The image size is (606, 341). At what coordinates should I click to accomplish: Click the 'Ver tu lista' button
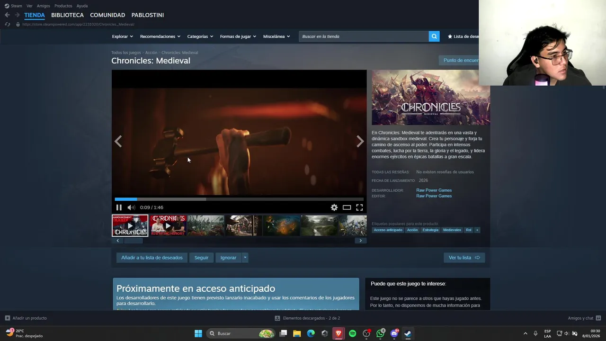click(464, 258)
